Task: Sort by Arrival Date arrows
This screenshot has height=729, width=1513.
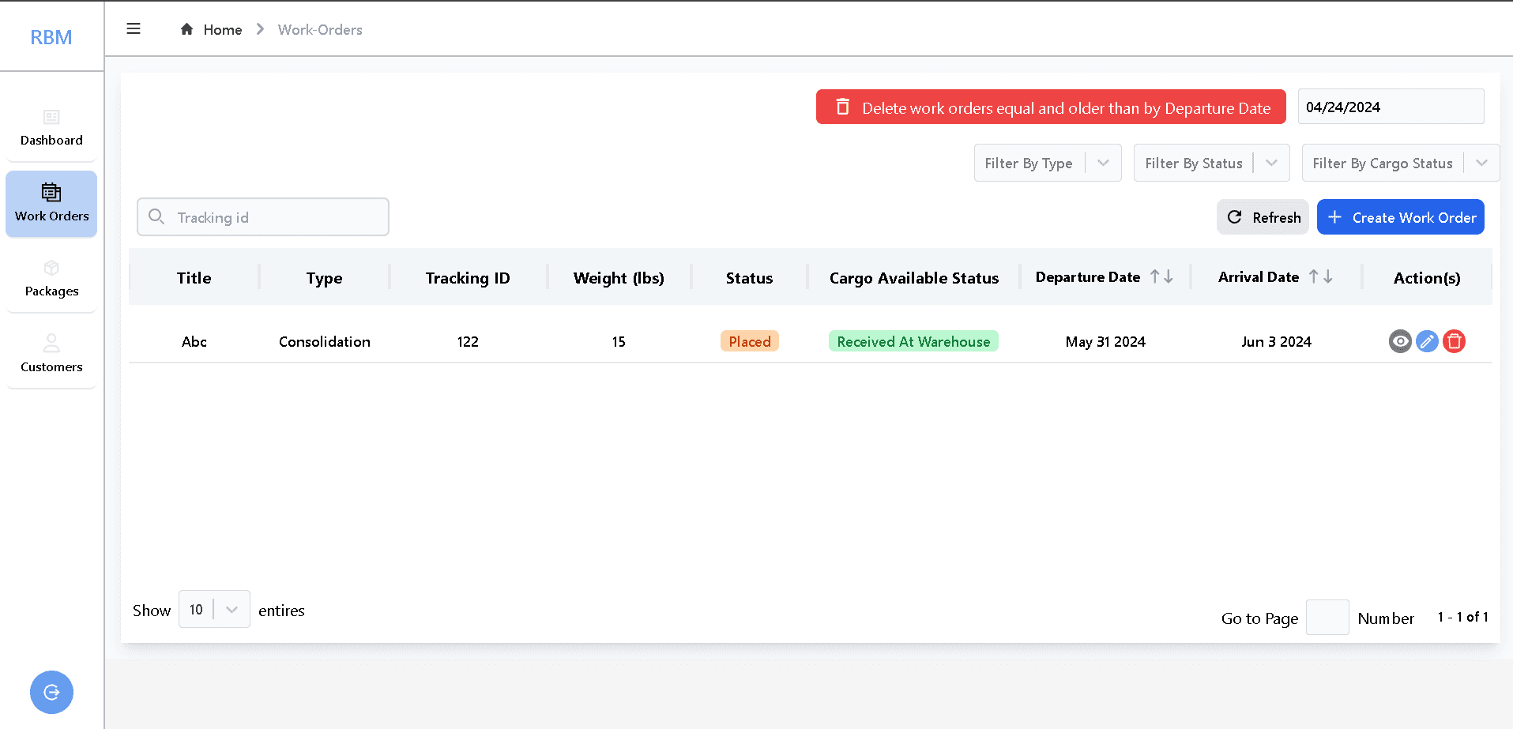Action: 1320,276
